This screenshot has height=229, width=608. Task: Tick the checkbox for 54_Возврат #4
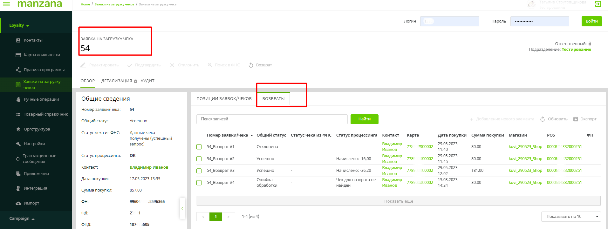(x=199, y=183)
